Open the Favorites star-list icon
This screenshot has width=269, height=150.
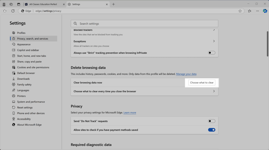[x=250, y=11]
